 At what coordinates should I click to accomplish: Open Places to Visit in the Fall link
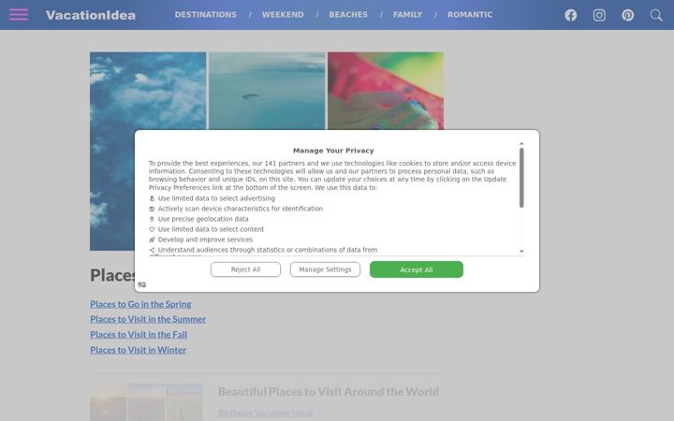[139, 334]
